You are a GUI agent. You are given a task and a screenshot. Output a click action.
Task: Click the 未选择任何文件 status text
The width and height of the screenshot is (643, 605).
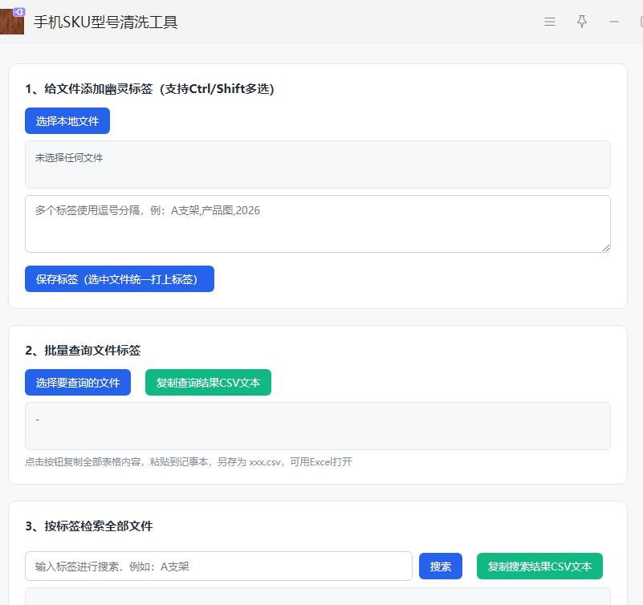pyautogui.click(x=69, y=158)
